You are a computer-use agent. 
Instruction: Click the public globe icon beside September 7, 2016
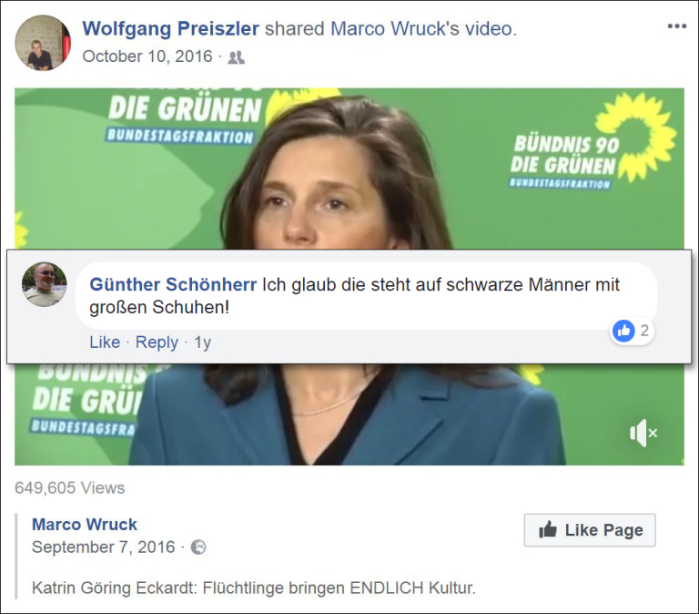pyautogui.click(x=198, y=547)
